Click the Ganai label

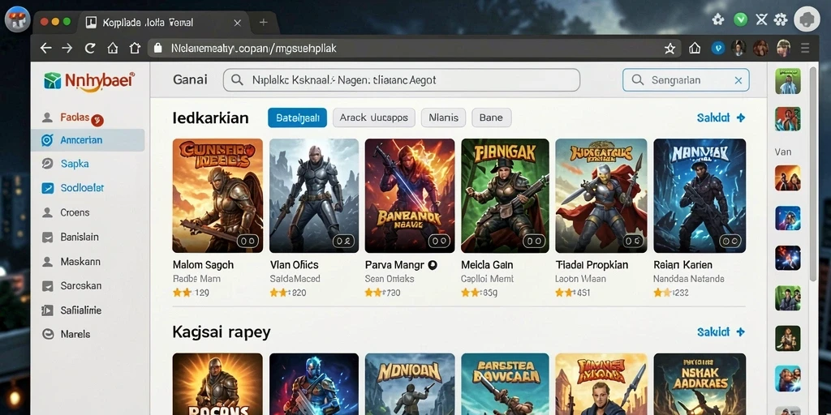tap(190, 80)
